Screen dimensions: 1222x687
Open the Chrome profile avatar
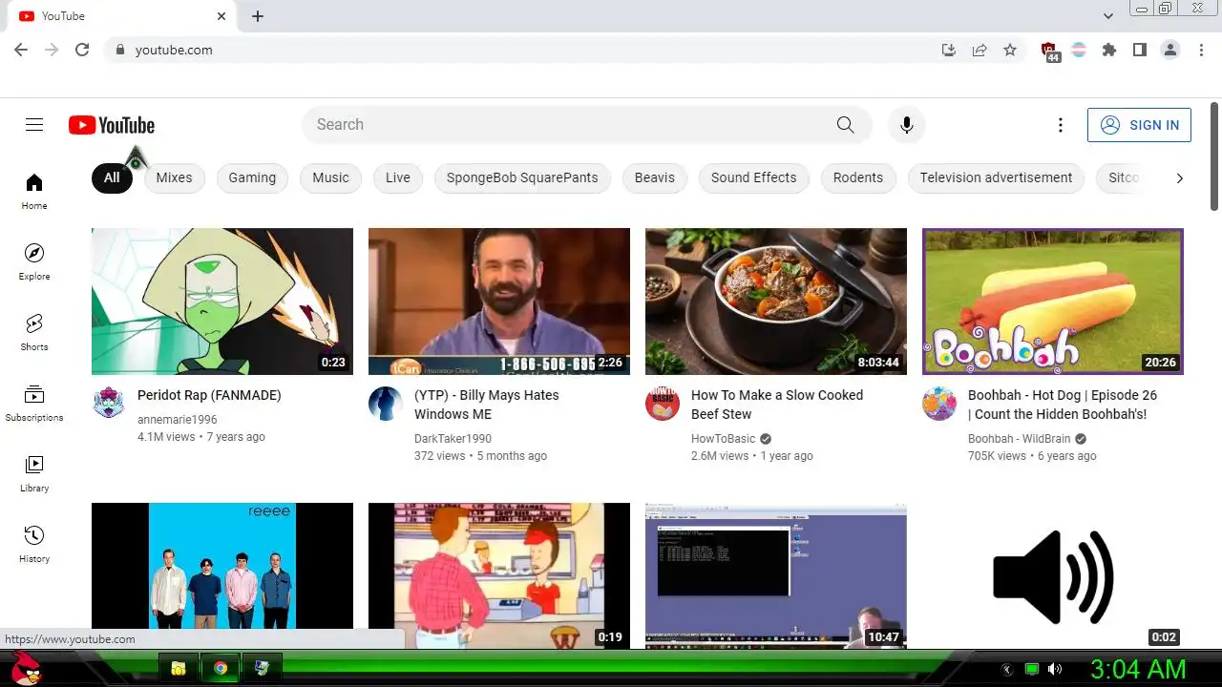click(x=1170, y=50)
